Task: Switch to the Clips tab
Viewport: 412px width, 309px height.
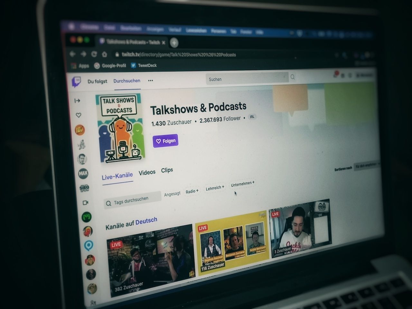Action: tap(167, 170)
